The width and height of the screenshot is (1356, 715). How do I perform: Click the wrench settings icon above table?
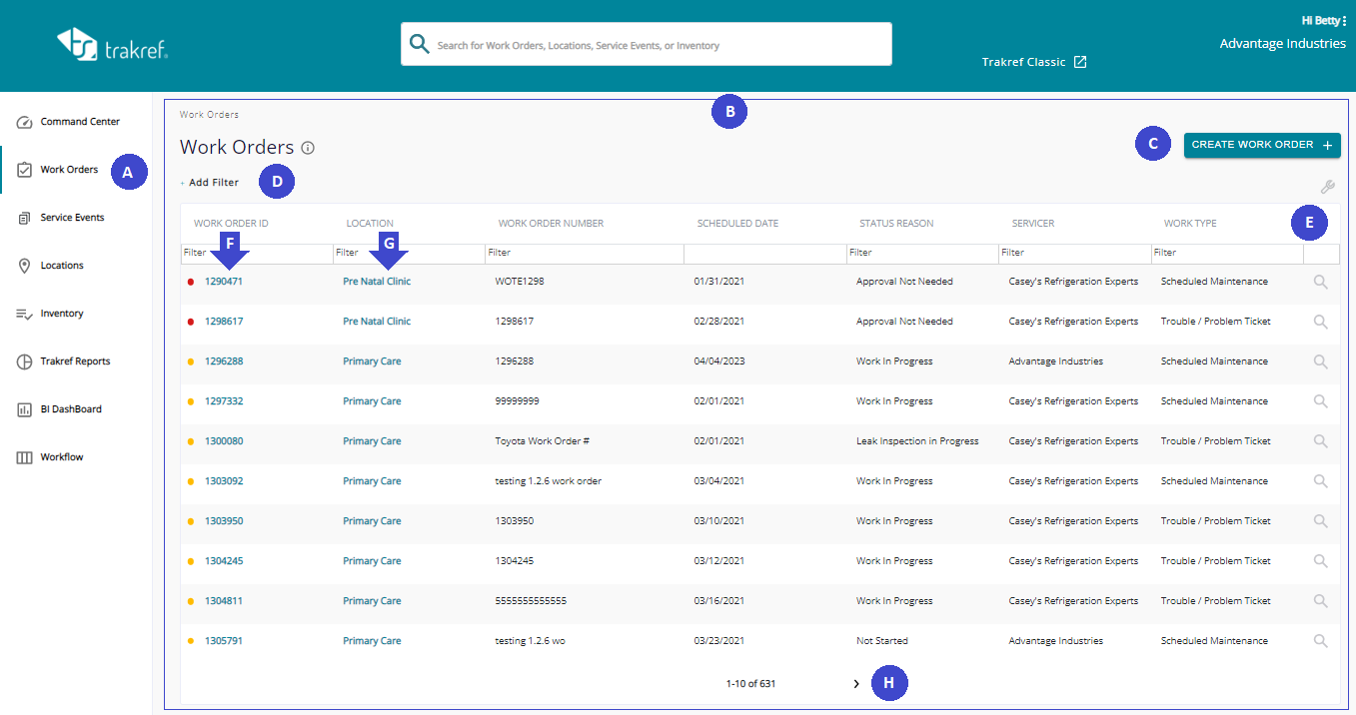pyautogui.click(x=1328, y=187)
